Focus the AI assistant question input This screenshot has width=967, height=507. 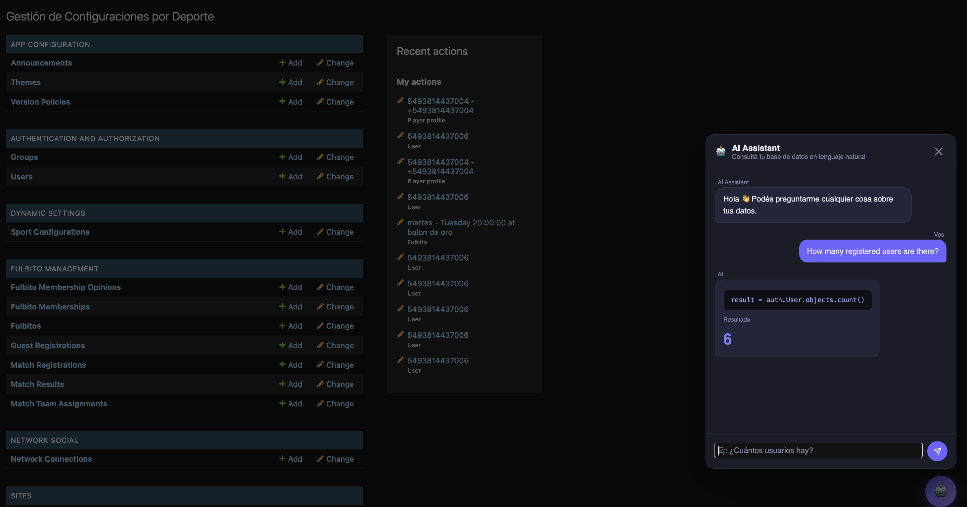818,450
